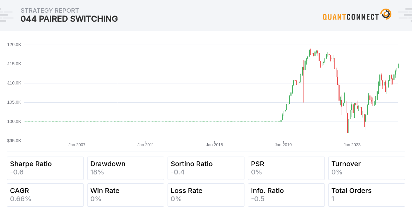This screenshot has height=217, width=412.
Task: Click the Info. Ratio label
Action: tap(267, 191)
